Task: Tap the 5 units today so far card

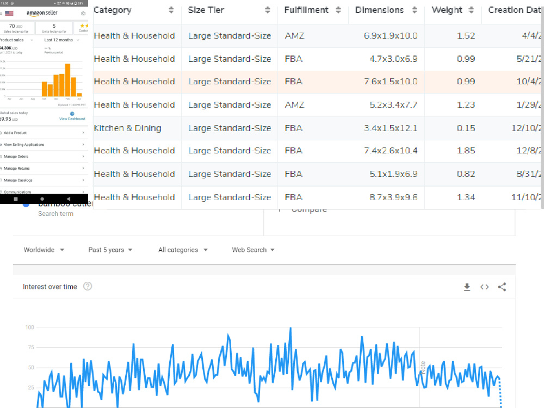Action: pyautogui.click(x=54, y=28)
